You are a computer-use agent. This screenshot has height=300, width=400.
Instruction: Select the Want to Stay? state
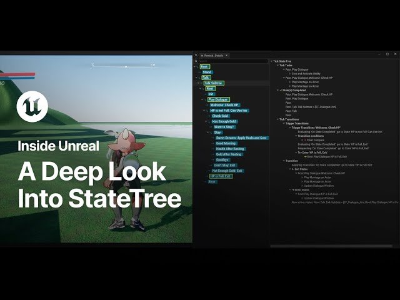pos(224,127)
